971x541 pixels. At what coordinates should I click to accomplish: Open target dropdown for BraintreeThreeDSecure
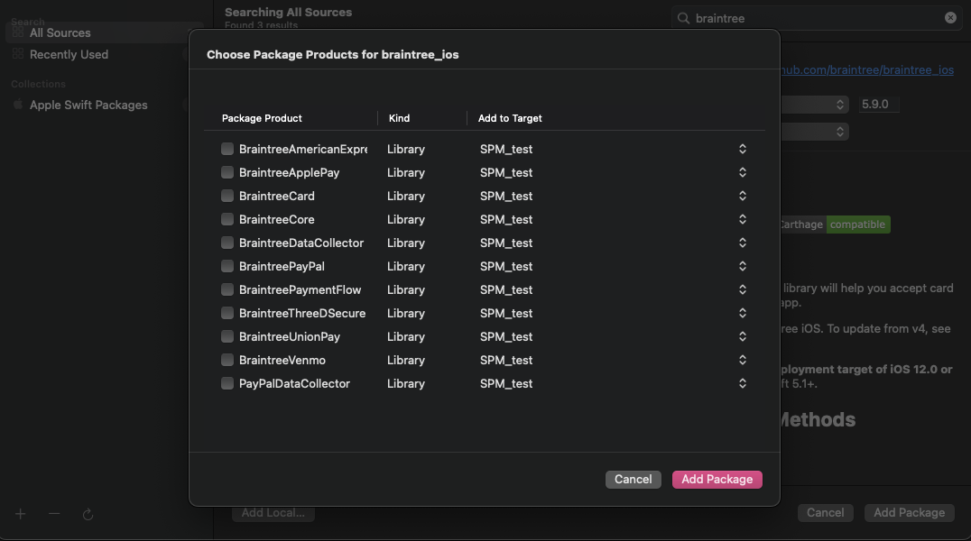pos(743,313)
